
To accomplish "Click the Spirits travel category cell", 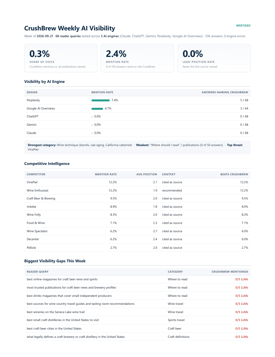I will tap(176, 320).
